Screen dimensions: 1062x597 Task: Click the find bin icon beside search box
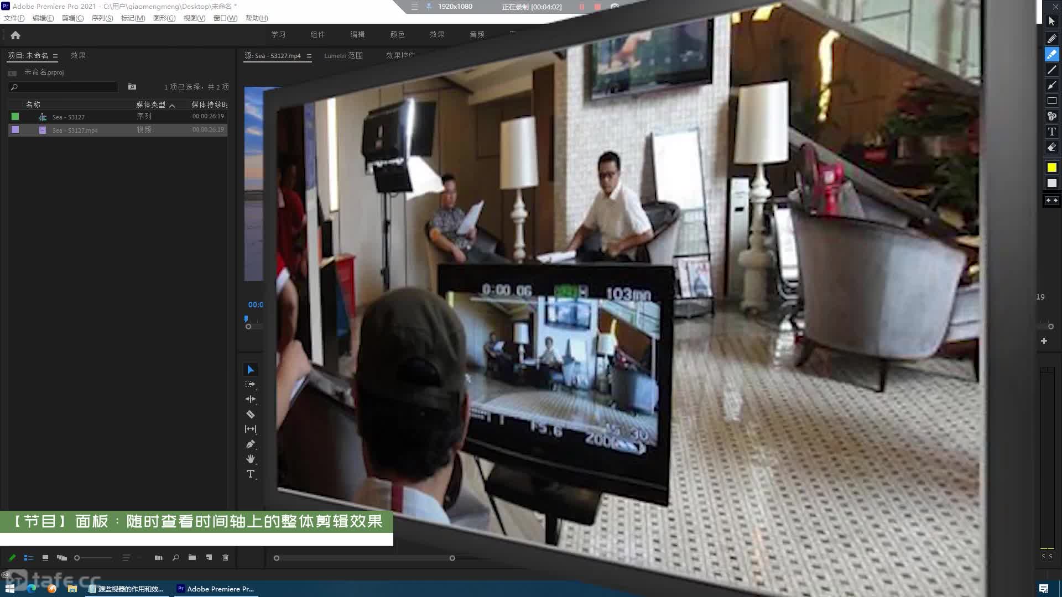[x=132, y=87]
